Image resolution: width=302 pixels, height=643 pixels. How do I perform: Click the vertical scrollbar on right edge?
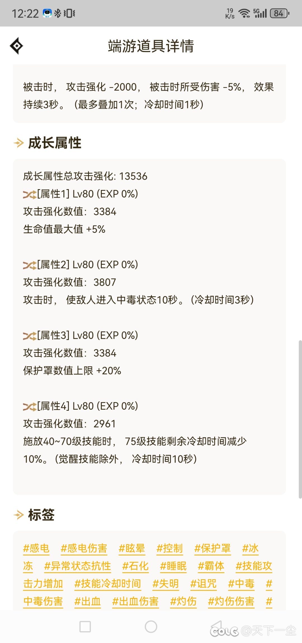(300, 419)
